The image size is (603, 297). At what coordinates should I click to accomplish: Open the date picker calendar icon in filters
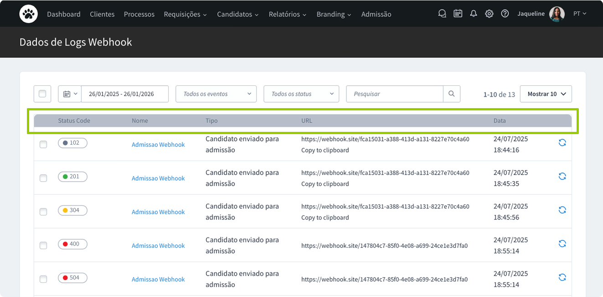coord(67,94)
